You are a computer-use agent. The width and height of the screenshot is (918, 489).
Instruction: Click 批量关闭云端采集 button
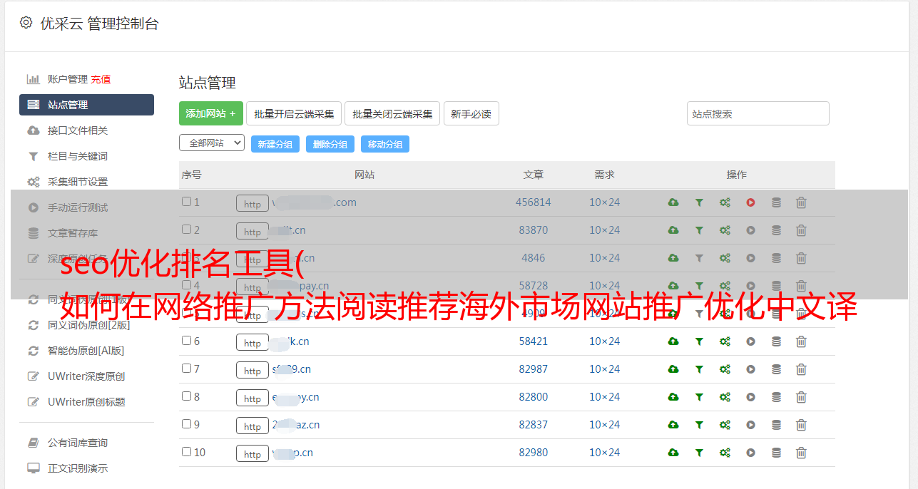tap(392, 113)
